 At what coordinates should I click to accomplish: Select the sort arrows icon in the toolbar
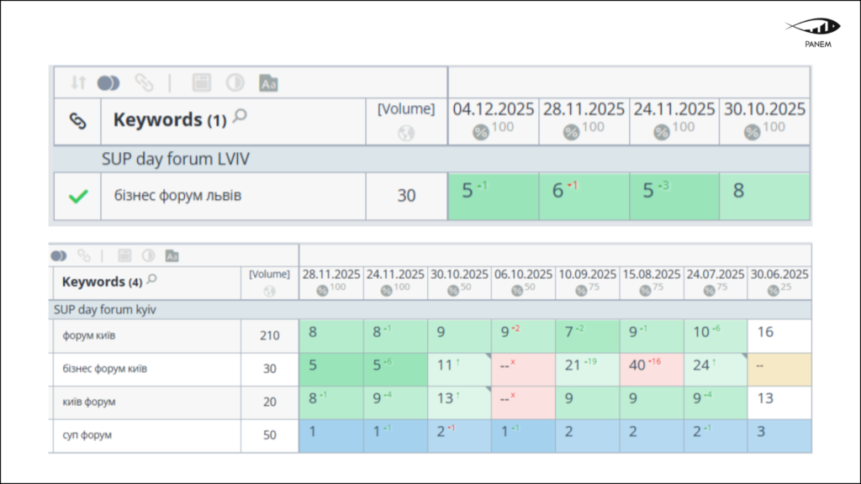pyautogui.click(x=77, y=82)
